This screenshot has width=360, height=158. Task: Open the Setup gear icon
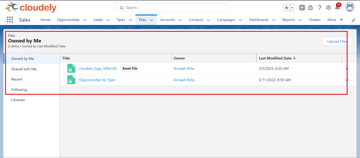coord(328,8)
